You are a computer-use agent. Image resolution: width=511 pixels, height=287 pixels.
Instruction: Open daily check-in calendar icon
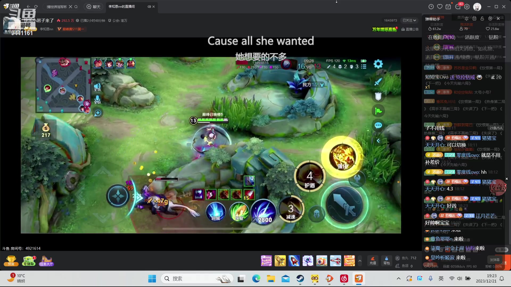448,7
